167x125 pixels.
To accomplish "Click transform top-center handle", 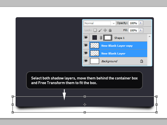I will [x=85, y=96].
